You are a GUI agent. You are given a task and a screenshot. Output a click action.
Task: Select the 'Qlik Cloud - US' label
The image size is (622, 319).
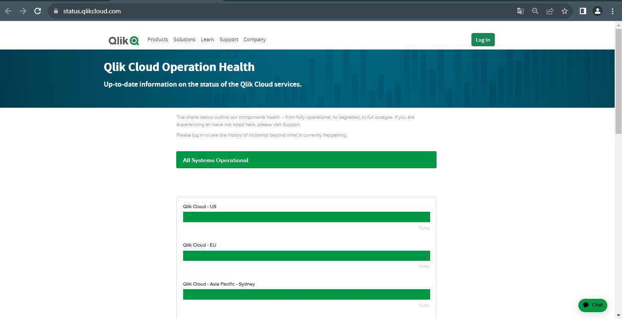200,207
